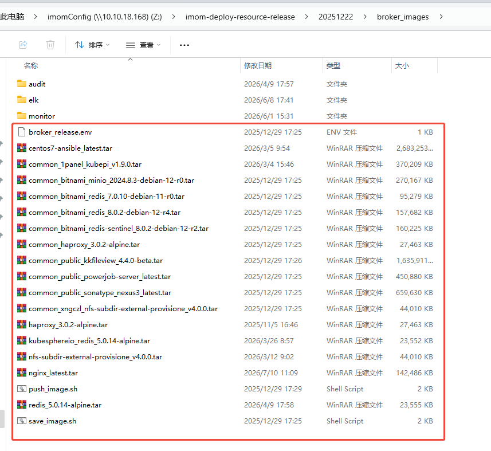Click the centos7-ansible_latest.tar archive icon

tap(22, 148)
